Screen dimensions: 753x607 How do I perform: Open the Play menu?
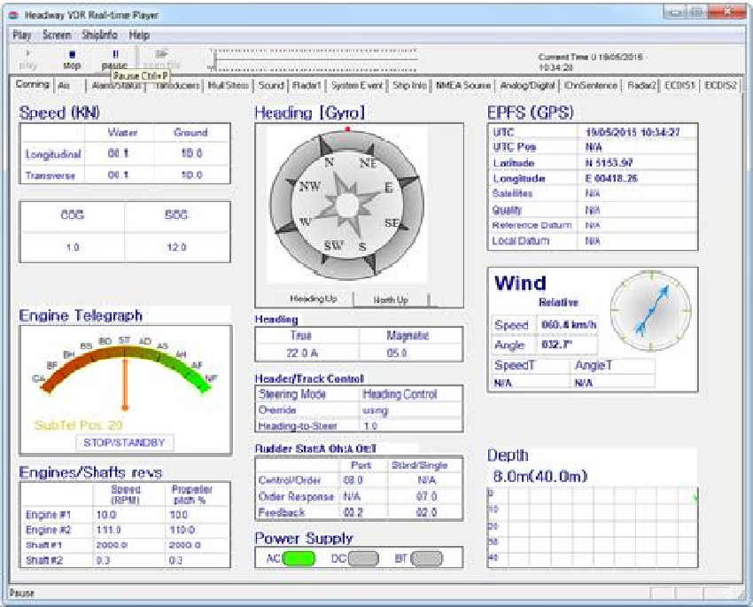click(22, 35)
